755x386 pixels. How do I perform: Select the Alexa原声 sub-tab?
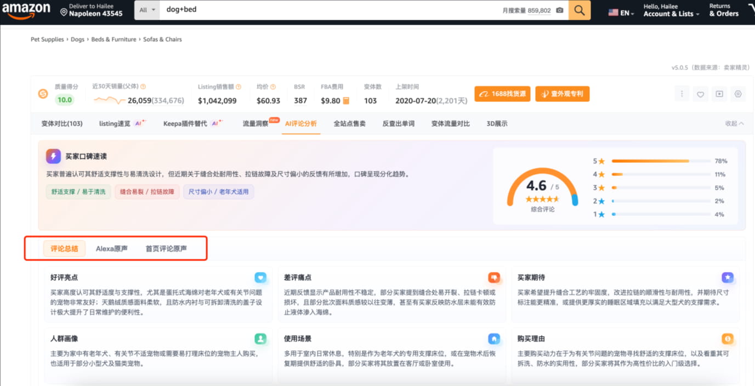(112, 248)
